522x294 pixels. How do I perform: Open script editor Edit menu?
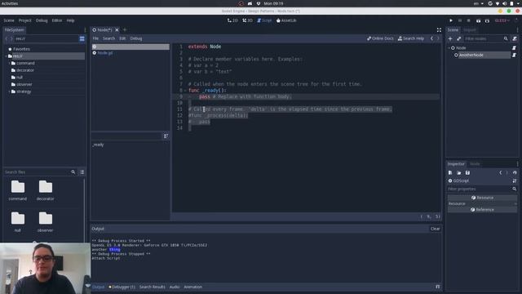[122, 38]
